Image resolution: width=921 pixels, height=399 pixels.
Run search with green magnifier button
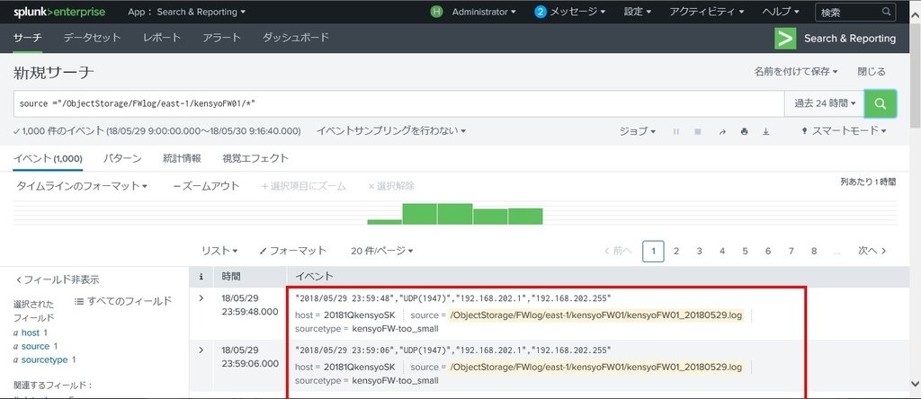(x=880, y=103)
